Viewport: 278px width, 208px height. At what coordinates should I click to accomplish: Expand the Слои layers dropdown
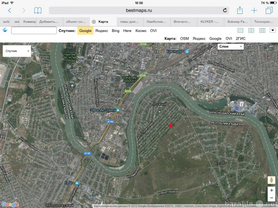[x=231, y=46]
